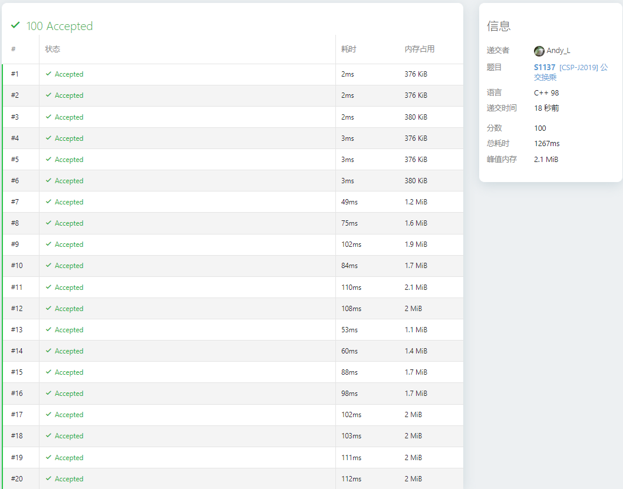The image size is (623, 489).
Task: Click the checkmark icon in row #3
Action: coord(48,117)
